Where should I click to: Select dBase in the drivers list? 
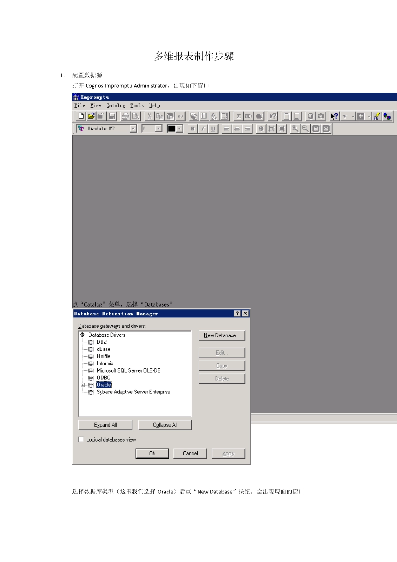(x=104, y=349)
